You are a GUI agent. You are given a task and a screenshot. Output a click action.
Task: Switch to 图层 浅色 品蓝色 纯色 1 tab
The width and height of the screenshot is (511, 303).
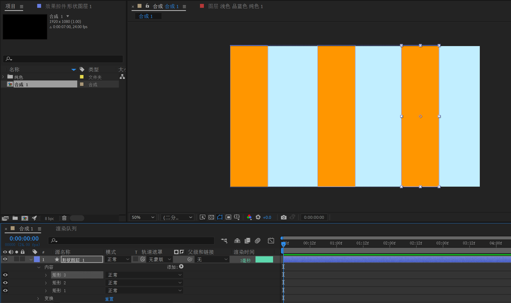pyautogui.click(x=235, y=6)
